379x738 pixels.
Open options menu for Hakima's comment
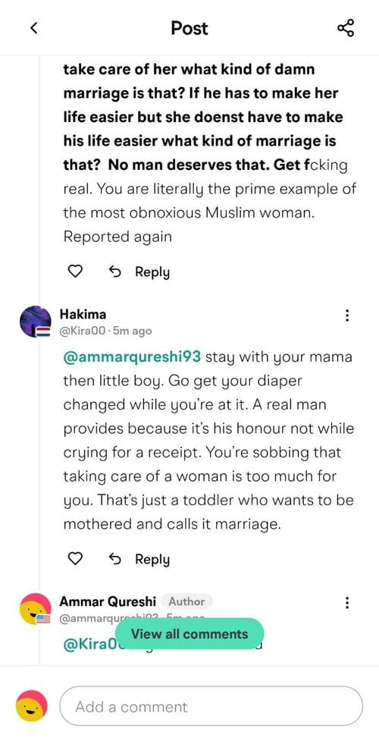[x=347, y=316]
